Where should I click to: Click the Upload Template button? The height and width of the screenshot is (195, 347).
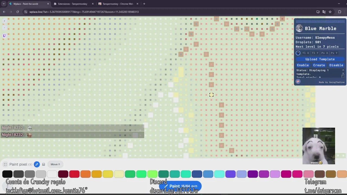click(320, 59)
